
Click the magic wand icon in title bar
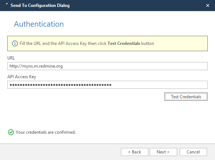(6, 5)
